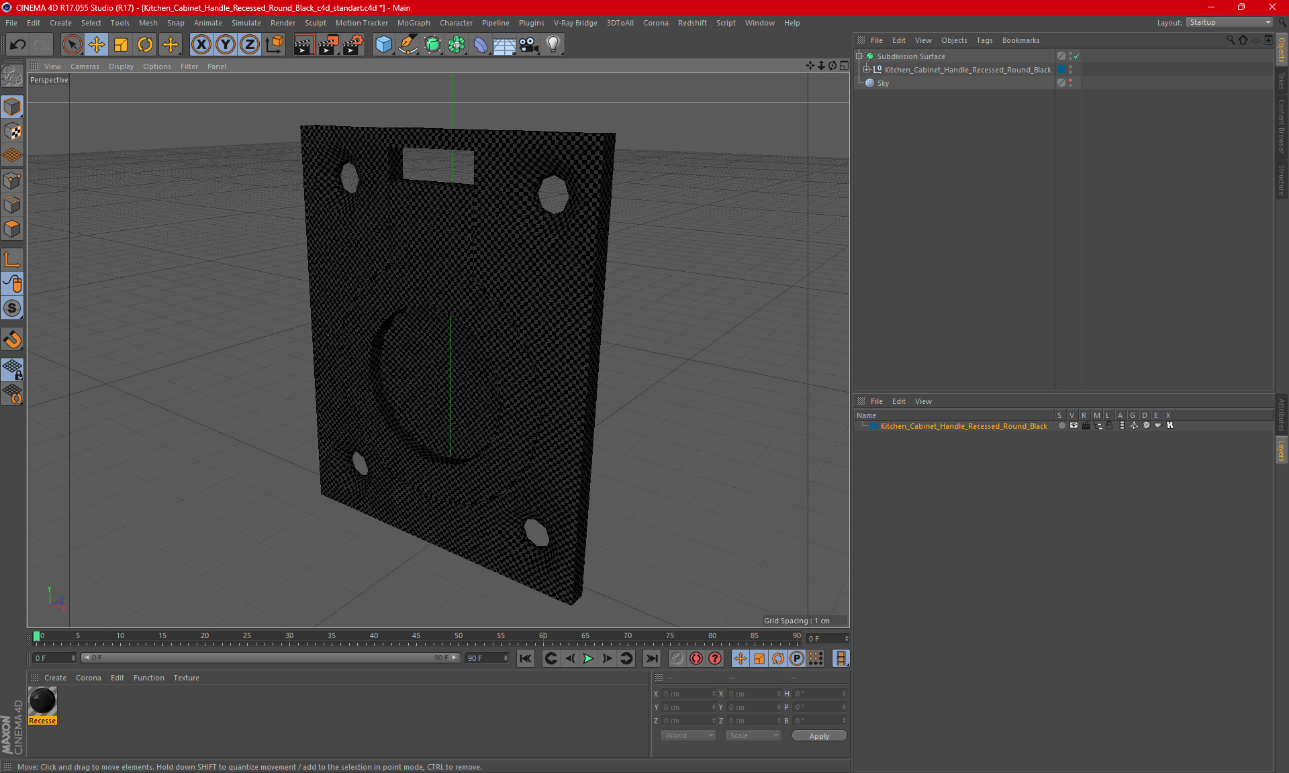The image size is (1289, 773).
Task: Open the Array modeling objects icon
Action: 457,44
